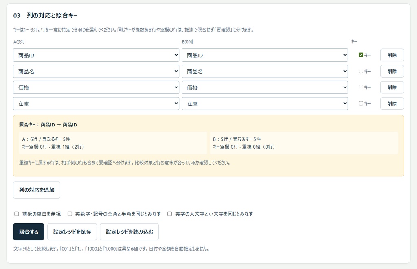This screenshot has width=417, height=269.
Task: Open the Aの列 dropdown showing 価格
Action: (96, 87)
